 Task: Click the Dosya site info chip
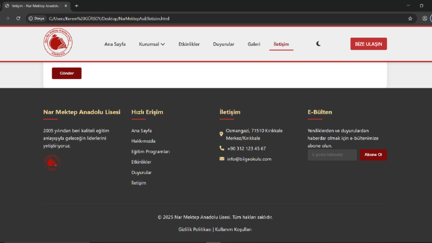click(x=36, y=19)
